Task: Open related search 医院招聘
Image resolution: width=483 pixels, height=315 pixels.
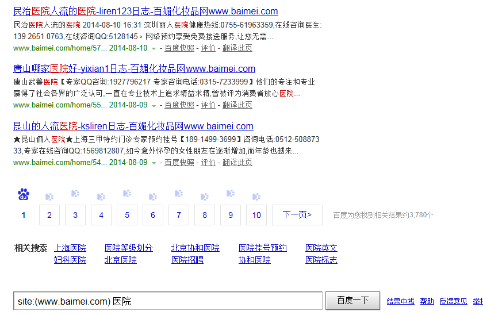Action: pyautogui.click(x=187, y=260)
